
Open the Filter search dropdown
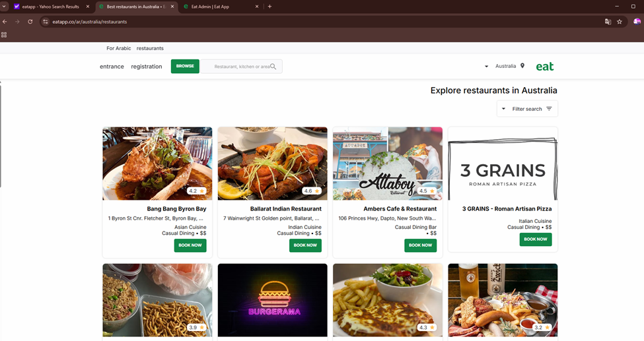coord(527,109)
